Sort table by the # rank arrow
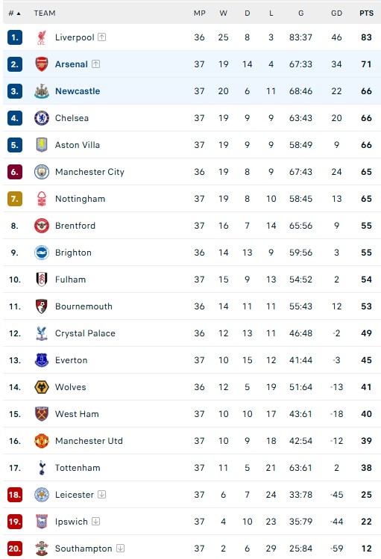The image size is (381, 559). coord(15,13)
